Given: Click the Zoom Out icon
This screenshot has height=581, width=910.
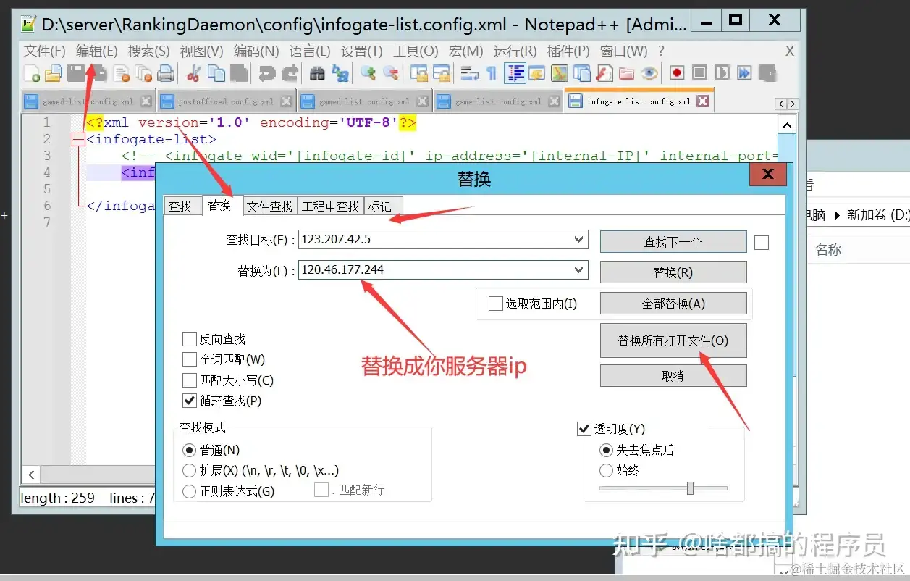Looking at the screenshot, I should [x=391, y=73].
